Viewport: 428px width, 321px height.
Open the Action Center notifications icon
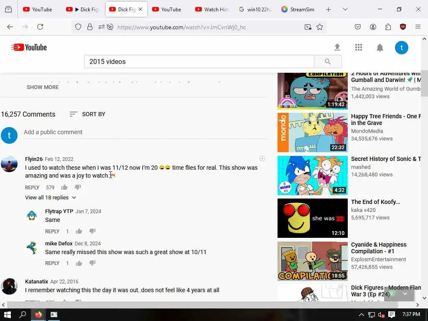click(x=392, y=315)
